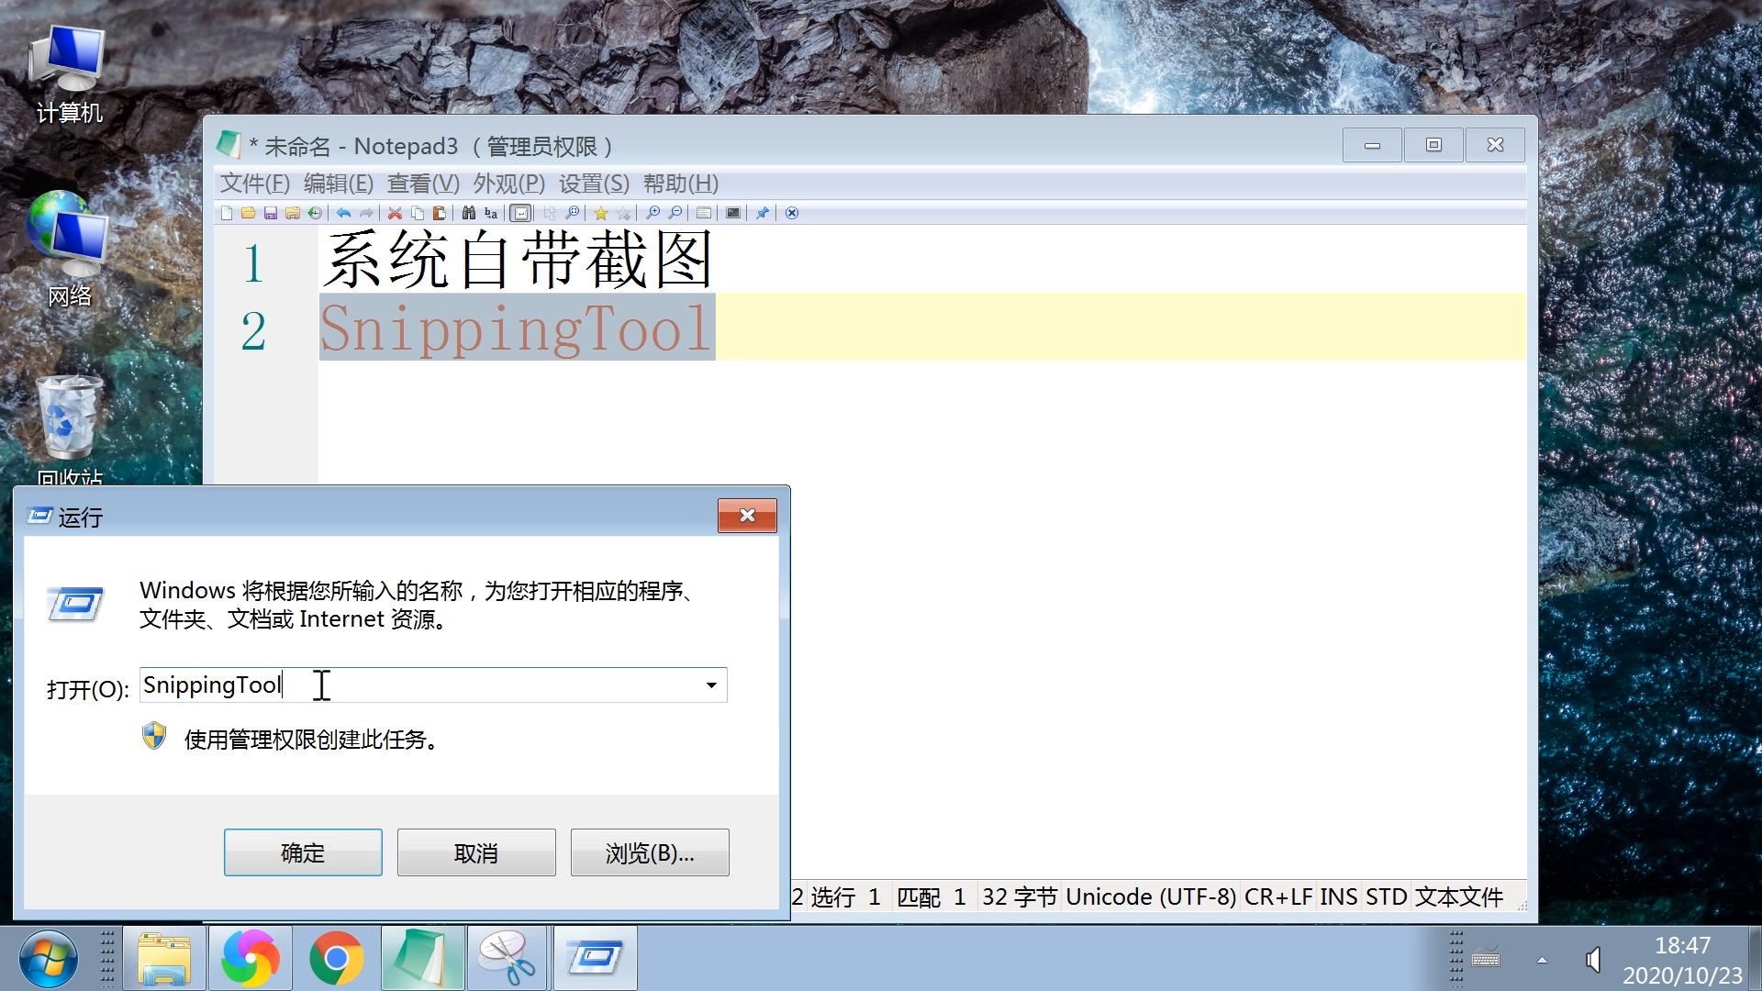Open the Windows Start button

[49, 959]
